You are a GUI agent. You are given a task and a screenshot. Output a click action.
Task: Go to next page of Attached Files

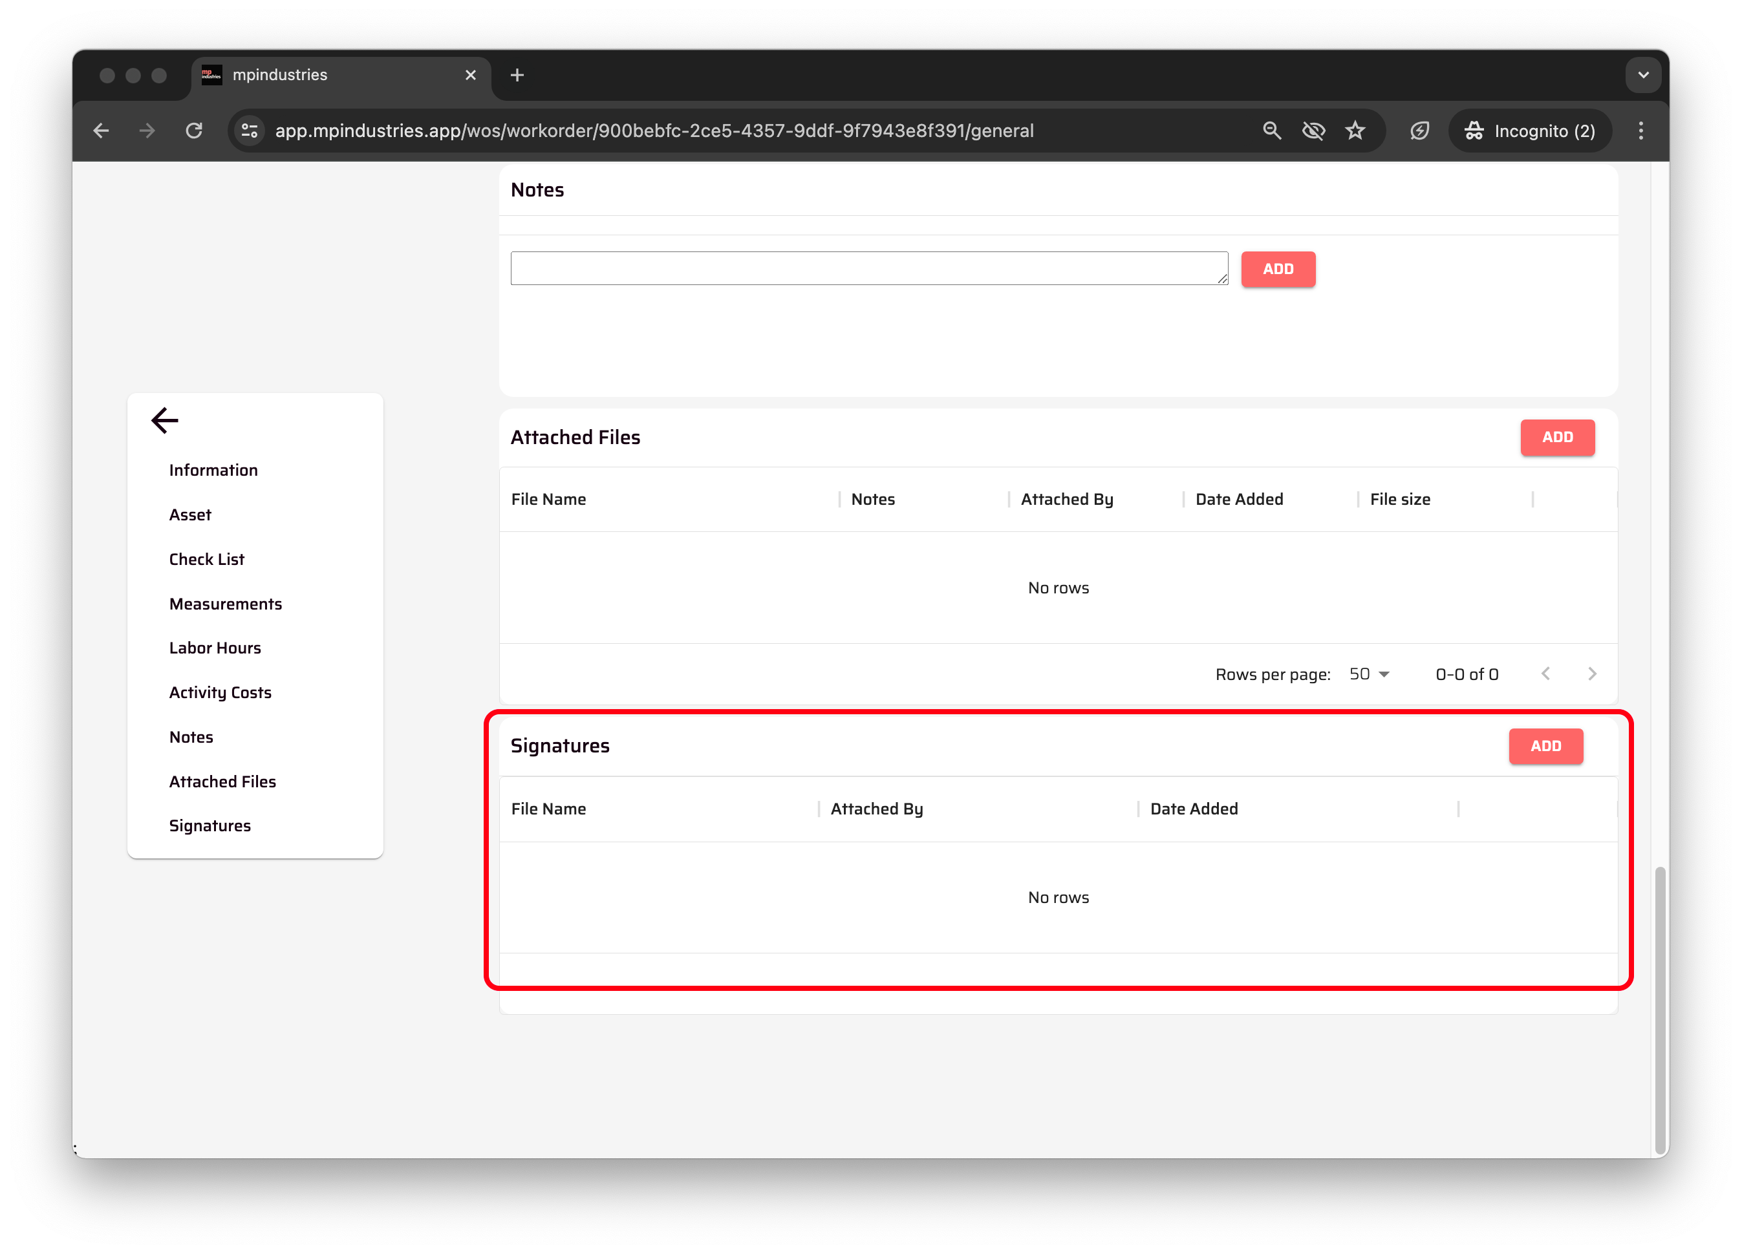[1591, 674]
